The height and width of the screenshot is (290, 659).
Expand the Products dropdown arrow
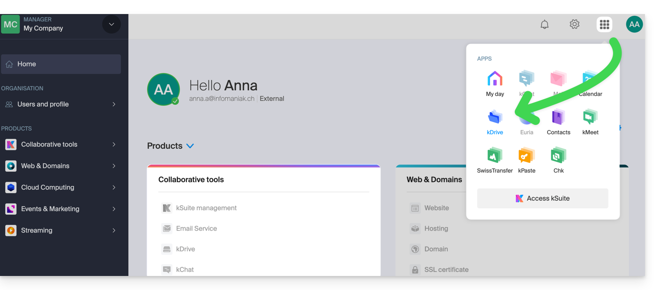pos(190,146)
